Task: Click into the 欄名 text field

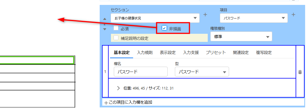Action: 141,72
